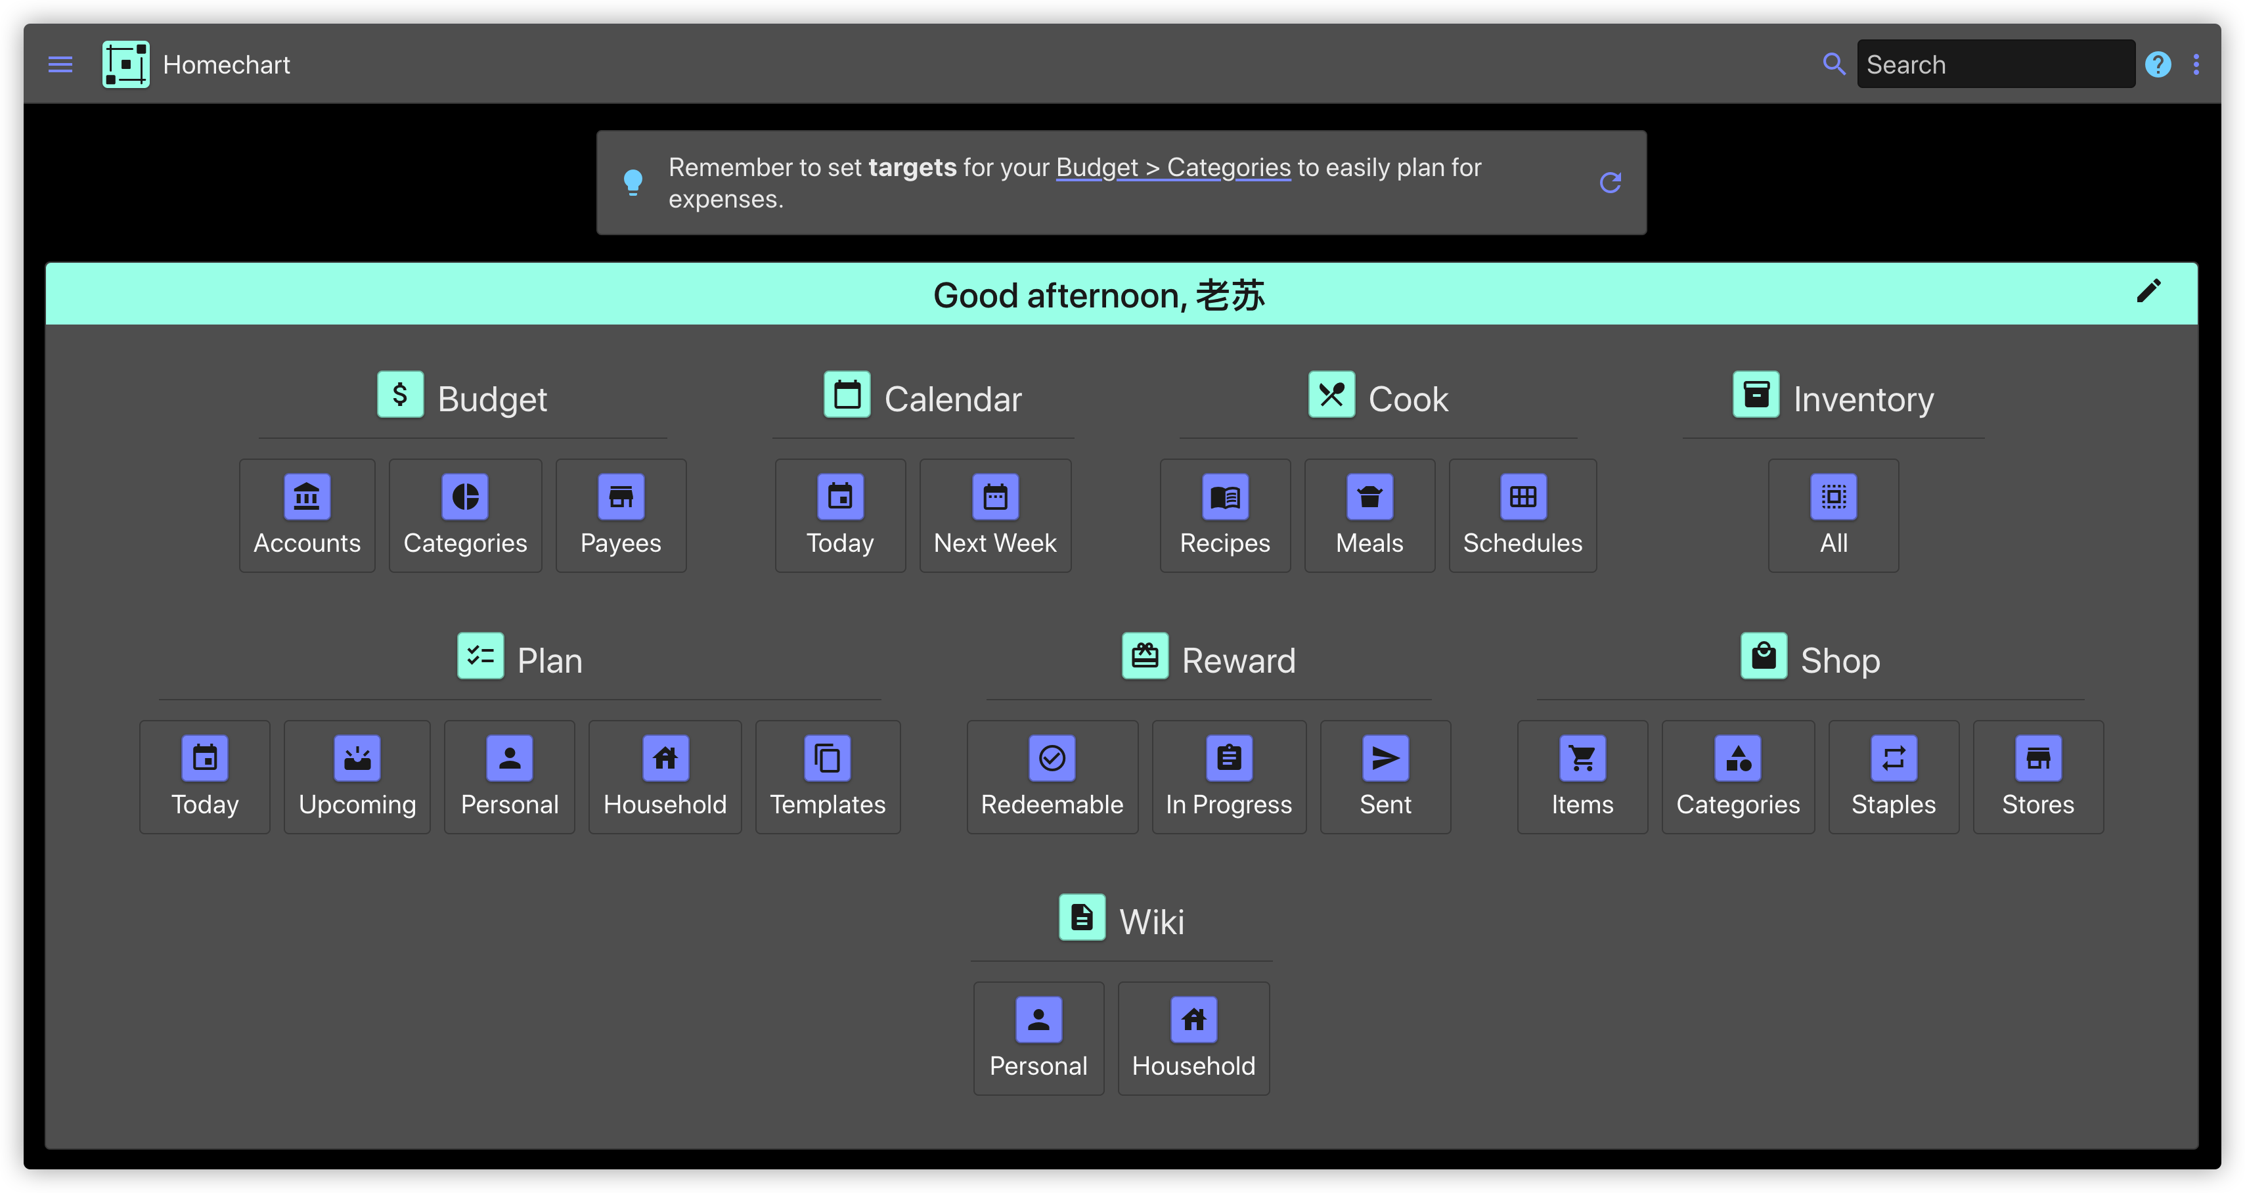Open the hamburger navigation menu
Image resolution: width=2245 pixels, height=1193 pixels.
click(60, 64)
